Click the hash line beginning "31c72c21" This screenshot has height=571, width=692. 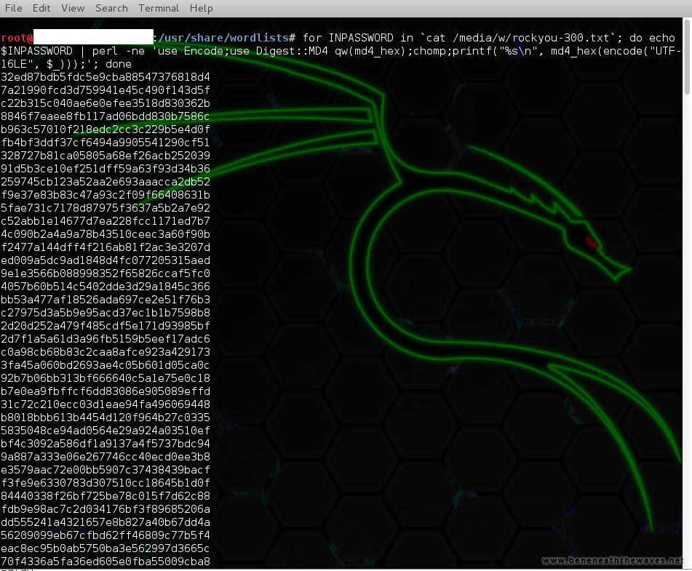(106, 404)
